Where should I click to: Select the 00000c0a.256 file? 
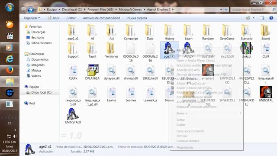click(150, 52)
